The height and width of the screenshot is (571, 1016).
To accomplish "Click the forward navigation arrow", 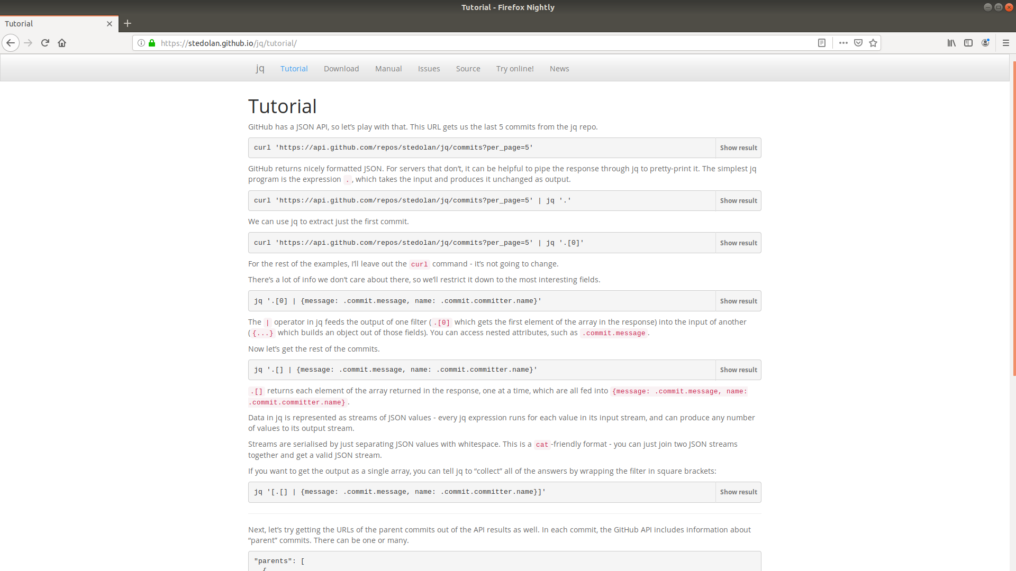I will [28, 43].
